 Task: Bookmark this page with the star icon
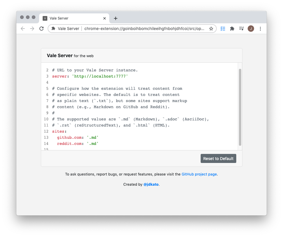211,29
